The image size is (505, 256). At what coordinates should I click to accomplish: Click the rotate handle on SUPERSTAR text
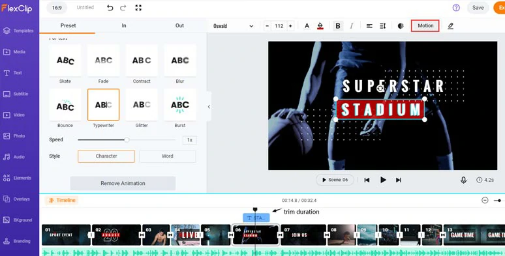(x=381, y=88)
